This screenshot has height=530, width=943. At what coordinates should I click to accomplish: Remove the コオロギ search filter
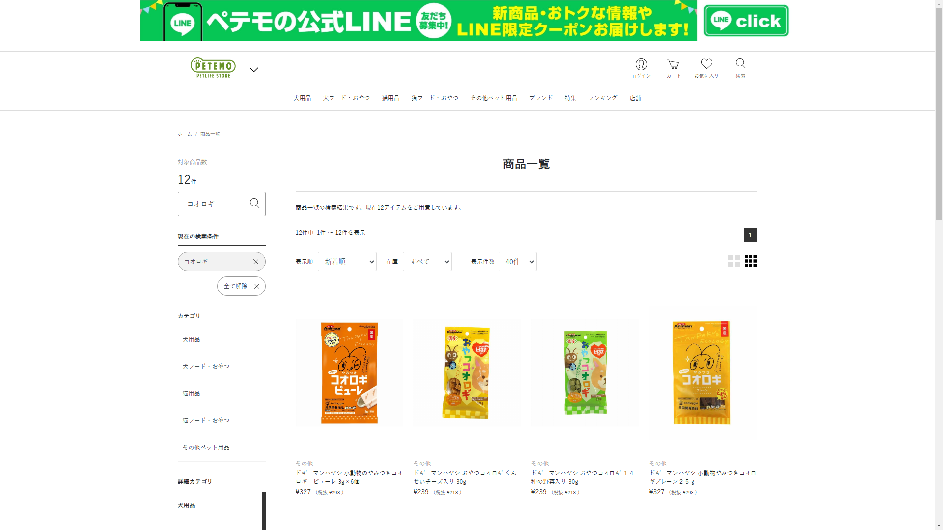pos(256,262)
